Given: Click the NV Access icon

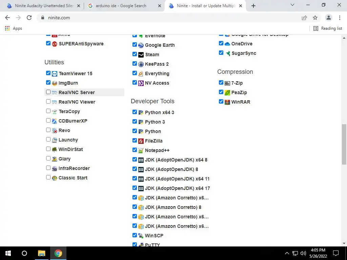Looking at the screenshot, I should tap(141, 83).
